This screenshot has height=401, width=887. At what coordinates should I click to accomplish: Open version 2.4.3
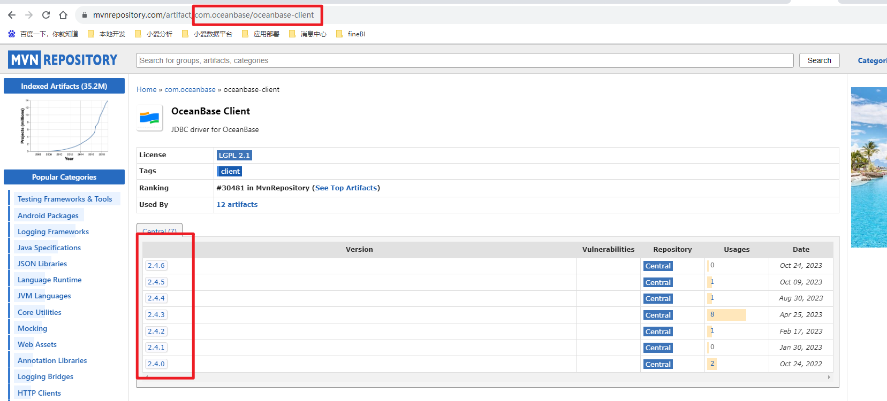click(x=156, y=315)
